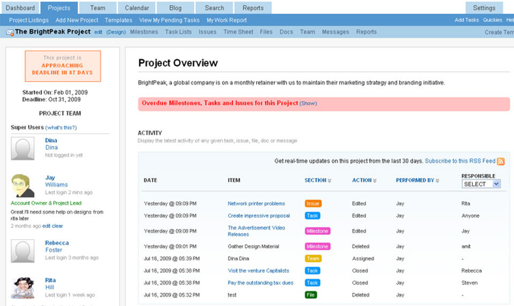The width and height of the screenshot is (514, 306).
Task: Open the project Files section
Action: [266, 32]
